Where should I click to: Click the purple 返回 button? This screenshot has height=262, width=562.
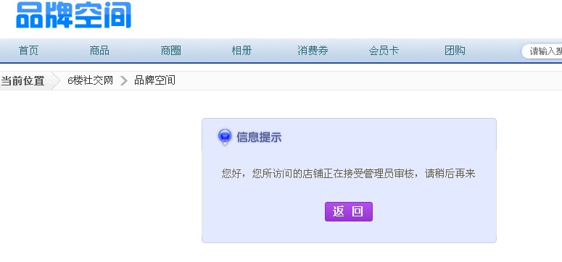(x=349, y=211)
